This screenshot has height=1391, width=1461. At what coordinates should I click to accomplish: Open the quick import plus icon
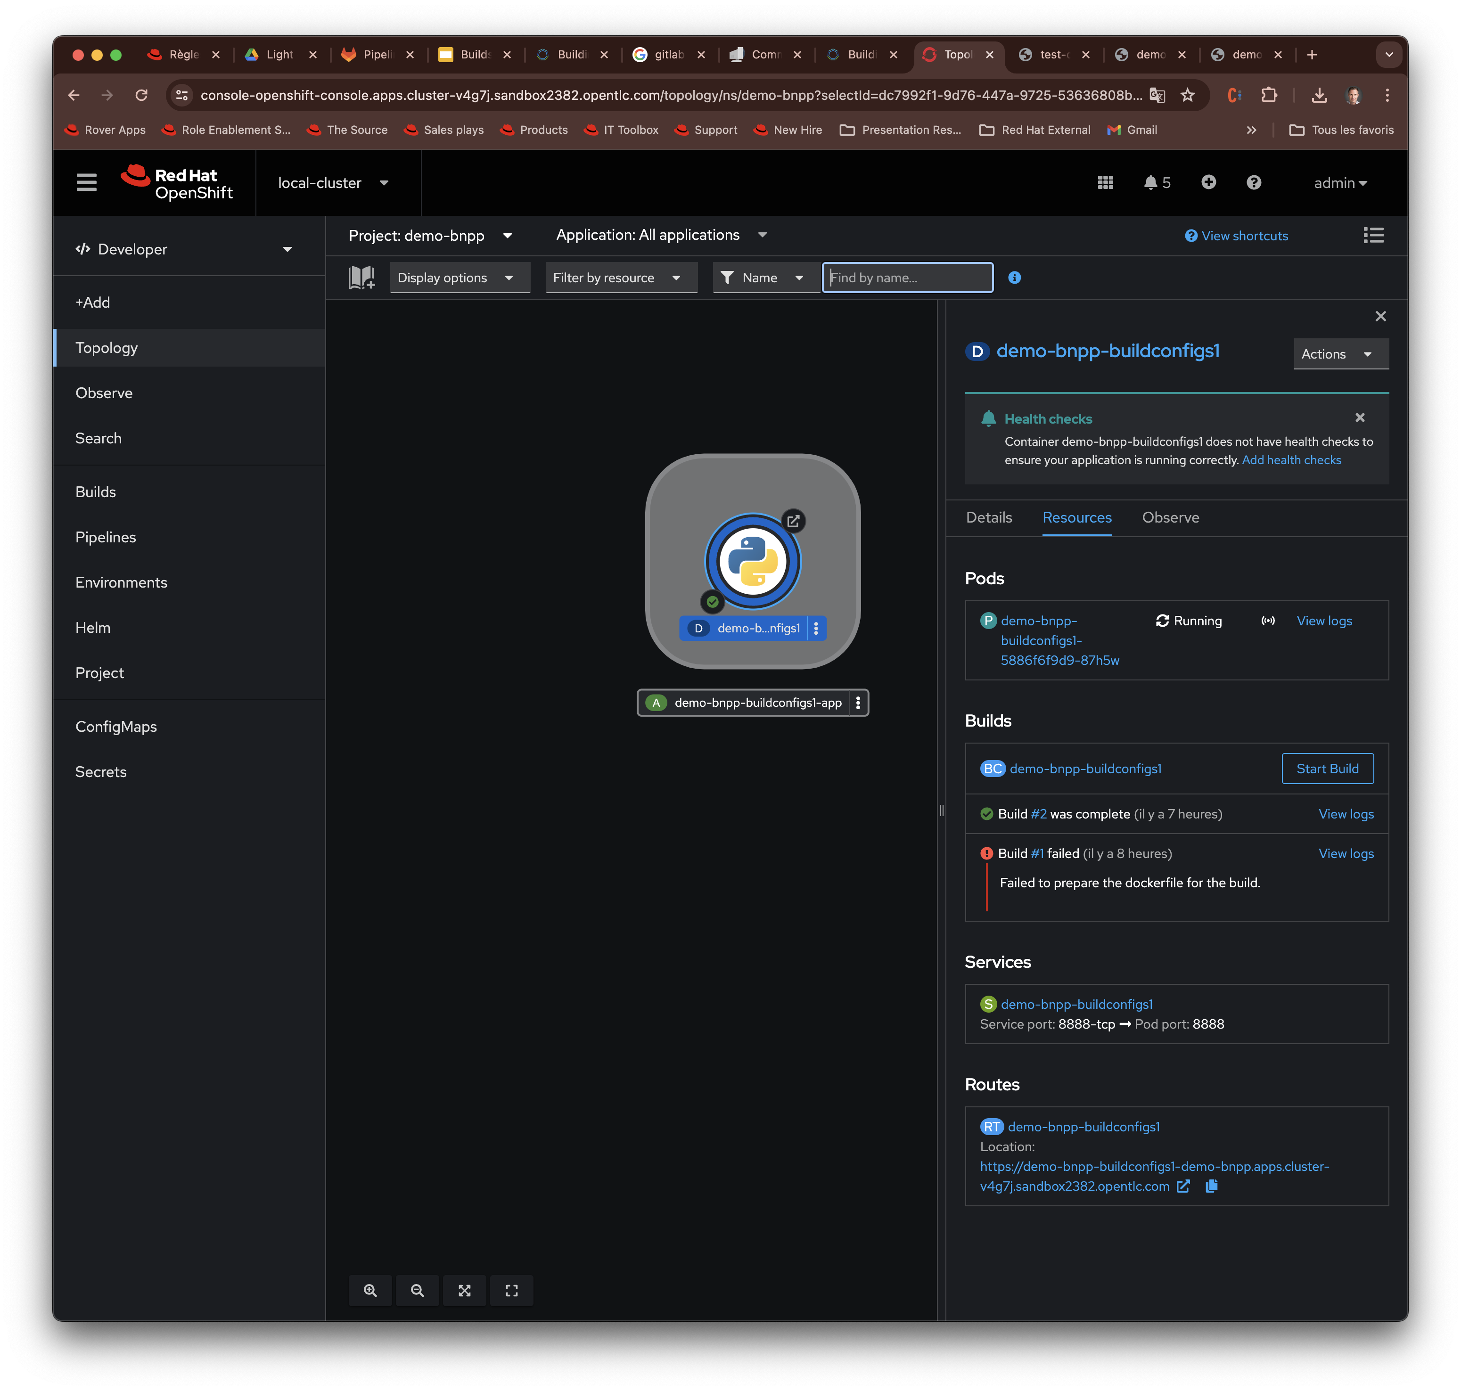click(1208, 182)
